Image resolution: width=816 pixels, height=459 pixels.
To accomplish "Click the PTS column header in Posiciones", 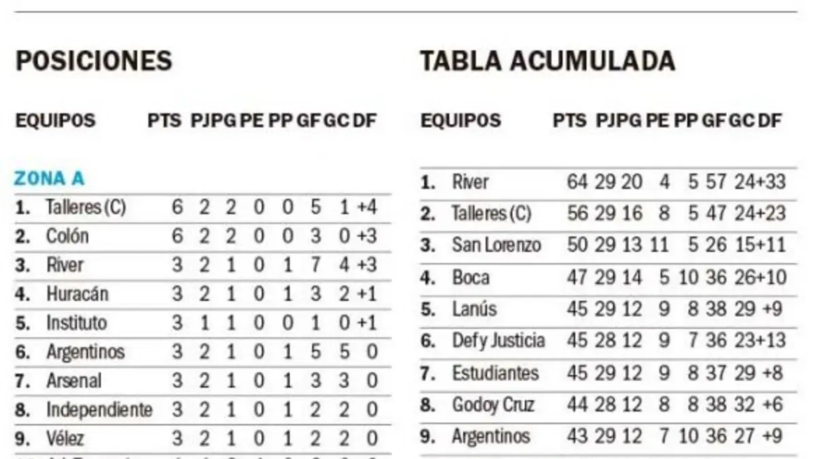I will [165, 121].
